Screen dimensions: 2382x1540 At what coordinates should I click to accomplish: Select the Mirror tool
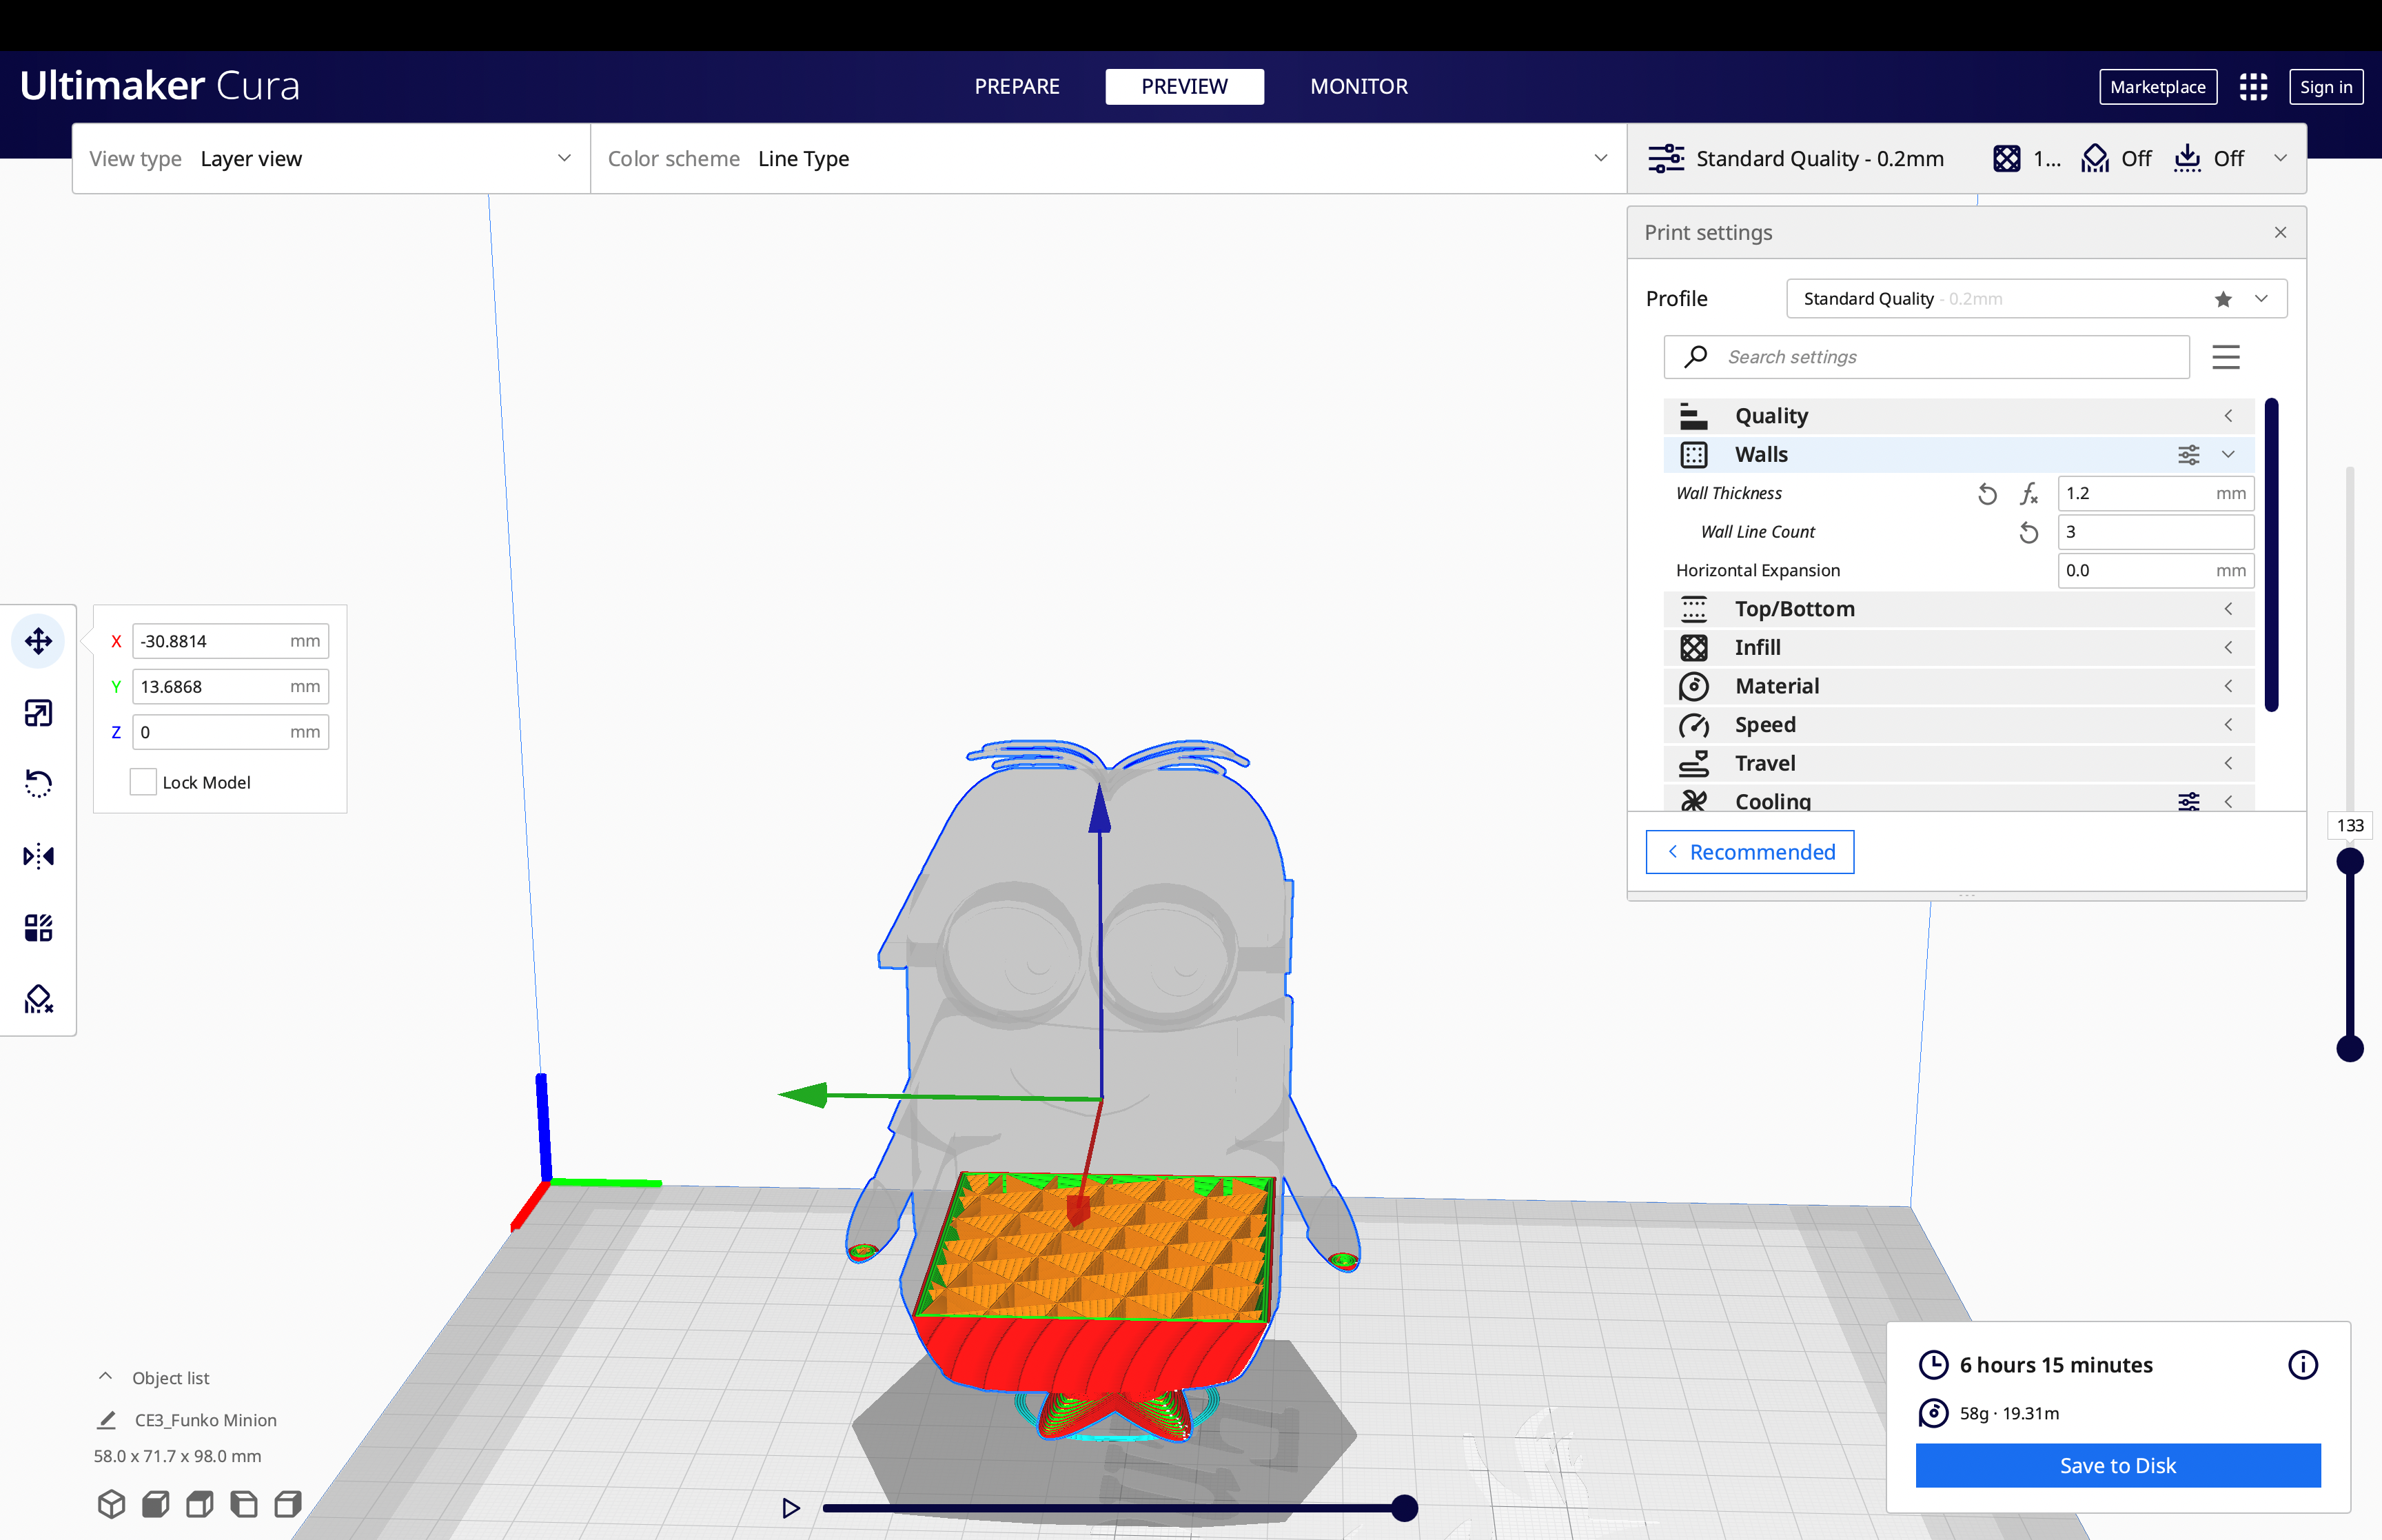pyautogui.click(x=38, y=856)
